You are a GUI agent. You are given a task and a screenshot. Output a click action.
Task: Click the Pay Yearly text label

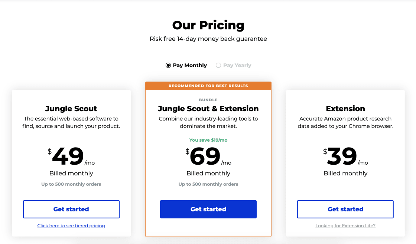click(237, 65)
